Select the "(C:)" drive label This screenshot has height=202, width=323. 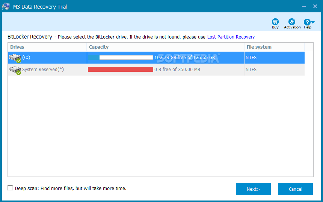coord(26,58)
